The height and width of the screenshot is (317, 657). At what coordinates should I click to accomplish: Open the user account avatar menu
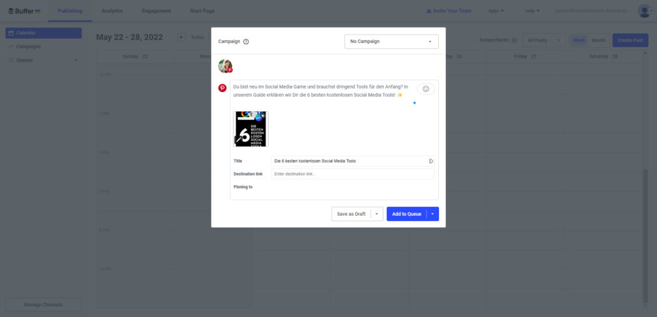point(645,11)
